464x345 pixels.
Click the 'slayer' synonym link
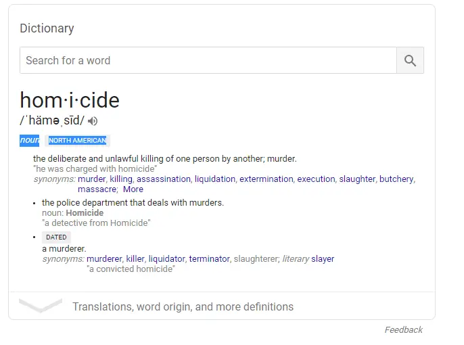[323, 259]
